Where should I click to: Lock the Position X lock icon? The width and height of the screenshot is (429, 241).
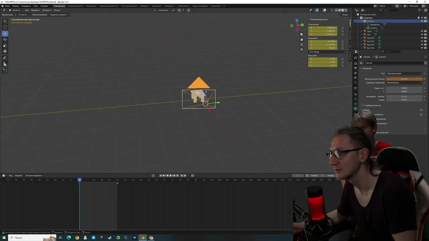point(343,28)
